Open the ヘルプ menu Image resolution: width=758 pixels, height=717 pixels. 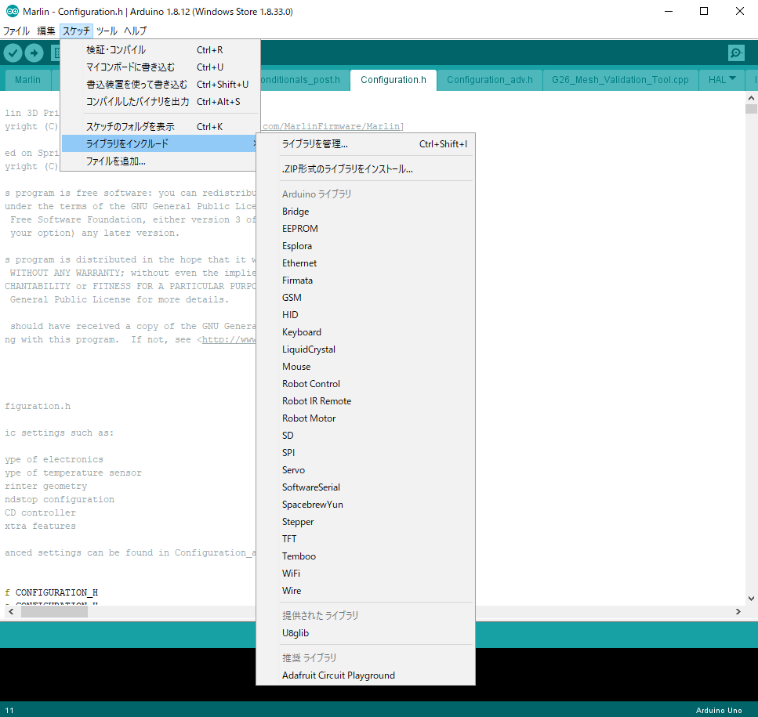pyautogui.click(x=135, y=31)
